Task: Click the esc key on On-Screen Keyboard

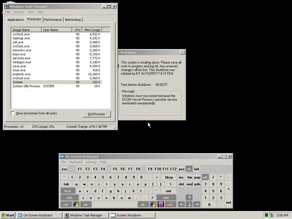Action: pos(65,169)
